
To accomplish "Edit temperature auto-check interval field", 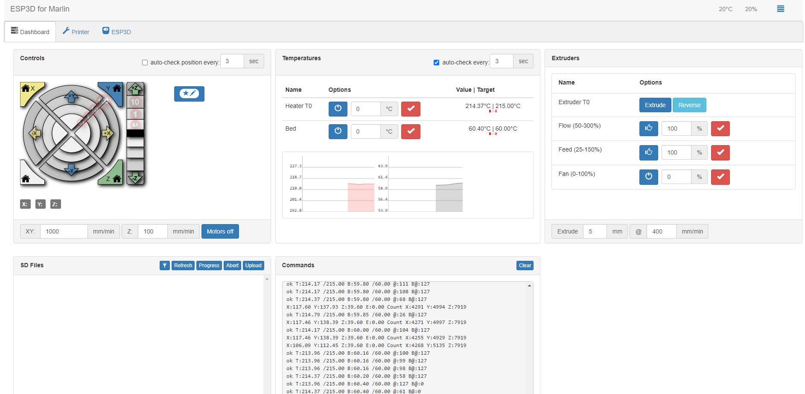I will (502, 61).
